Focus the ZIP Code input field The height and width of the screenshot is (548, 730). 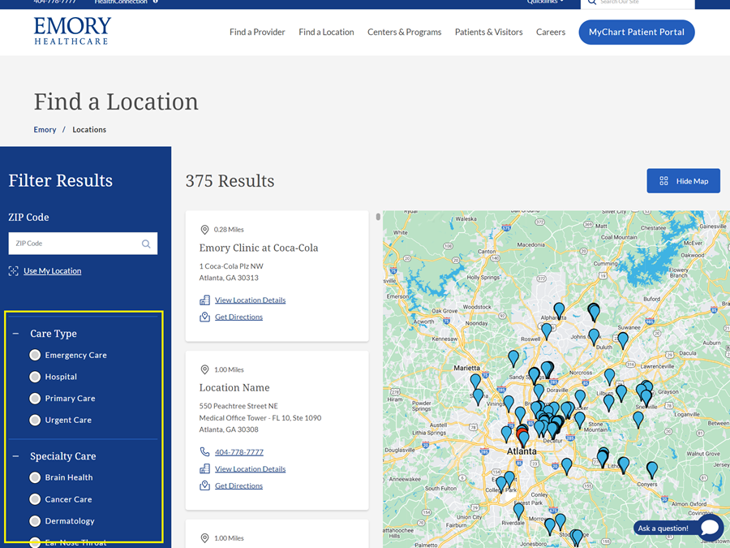click(83, 244)
